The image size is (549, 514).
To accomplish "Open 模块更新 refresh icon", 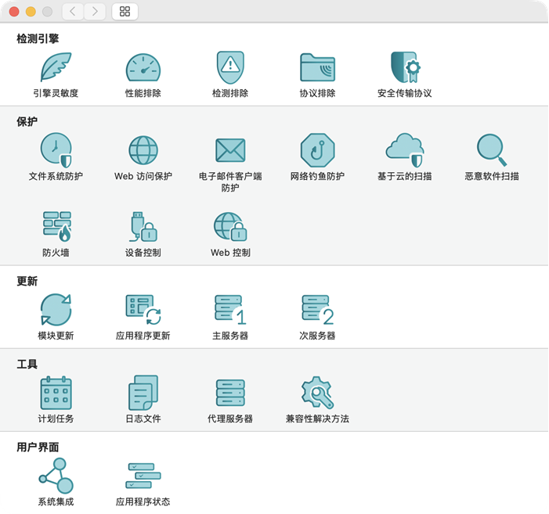I will [x=56, y=310].
